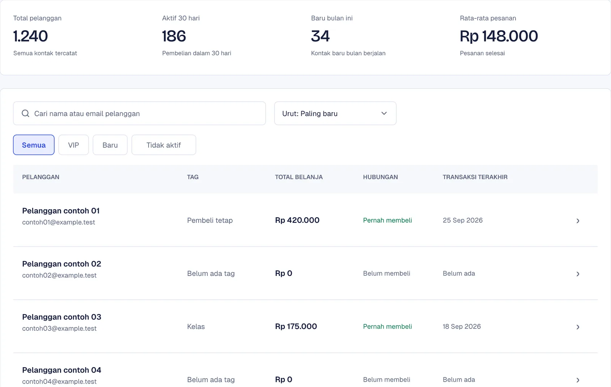
Task: Switch to the VIP filter tab
Action: (74, 145)
